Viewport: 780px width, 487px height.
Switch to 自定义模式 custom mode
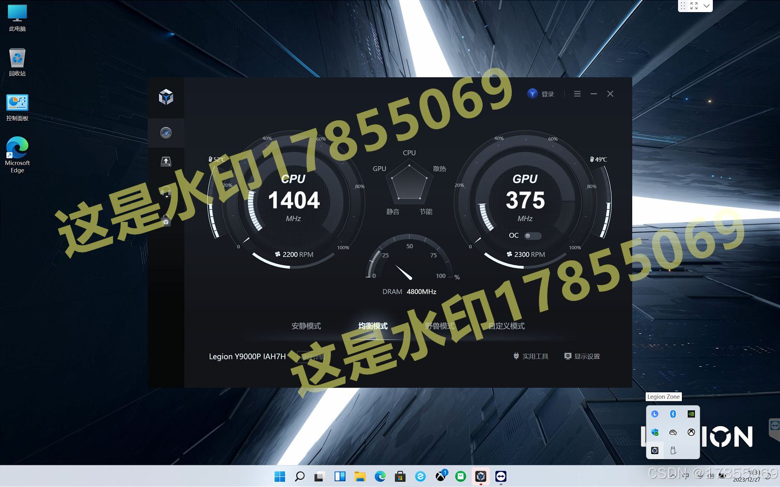click(506, 326)
